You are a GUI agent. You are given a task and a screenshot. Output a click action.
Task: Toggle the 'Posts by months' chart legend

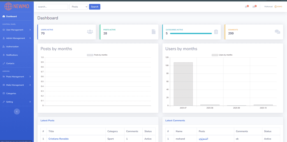click(x=97, y=55)
